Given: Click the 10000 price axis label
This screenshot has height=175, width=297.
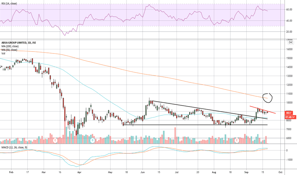Looking at the screenshot, I should tap(289, 102).
